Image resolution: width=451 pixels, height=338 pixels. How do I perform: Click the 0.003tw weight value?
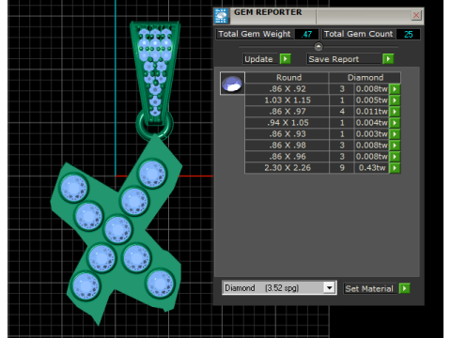tap(372, 134)
